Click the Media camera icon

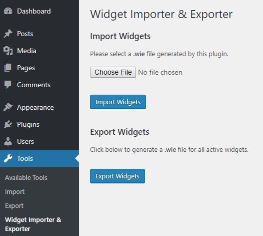coord(8,51)
